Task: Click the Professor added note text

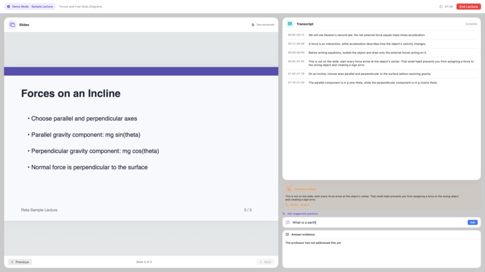Action: (372, 198)
